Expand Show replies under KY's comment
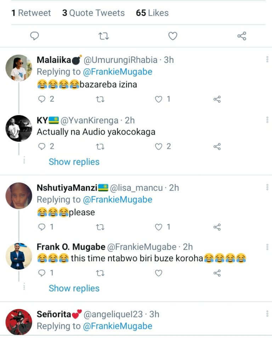The image size is (272, 338). [x=74, y=162]
